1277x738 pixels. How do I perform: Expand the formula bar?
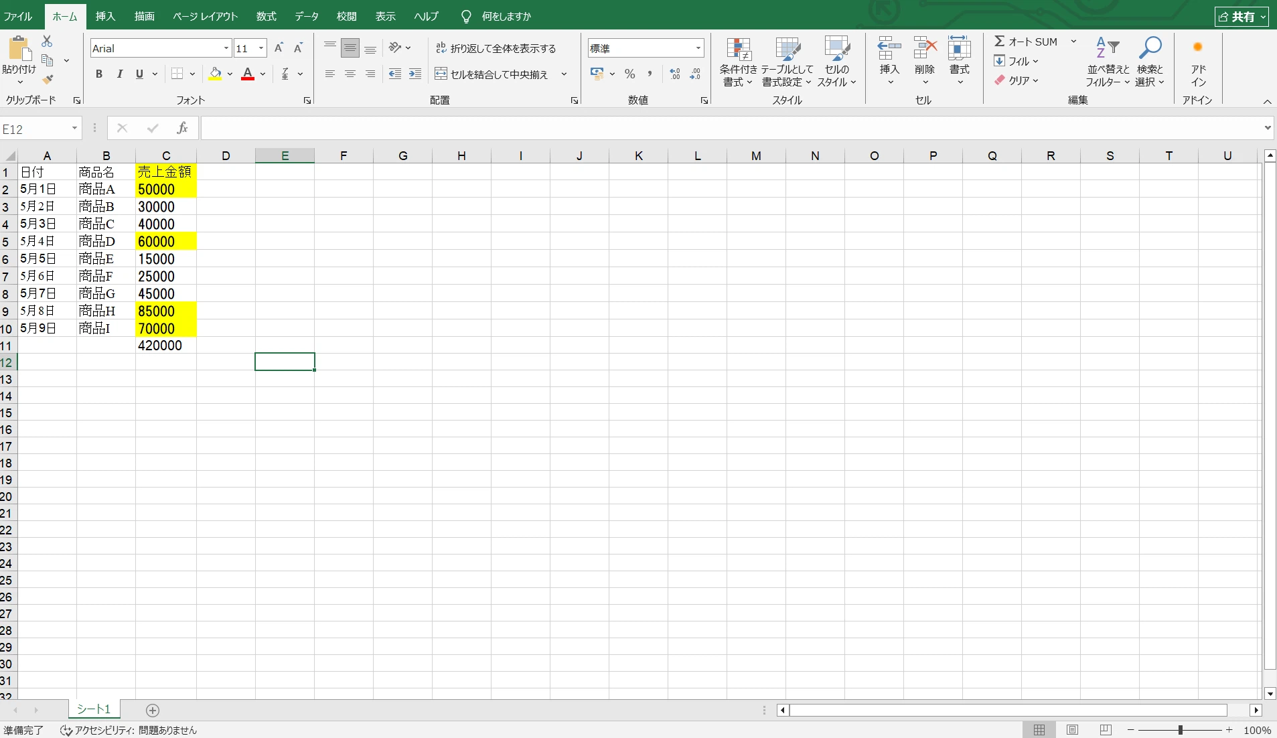[x=1267, y=128]
